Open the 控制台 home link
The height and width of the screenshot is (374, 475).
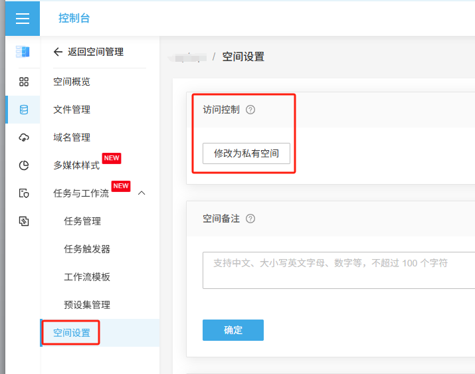[74, 18]
